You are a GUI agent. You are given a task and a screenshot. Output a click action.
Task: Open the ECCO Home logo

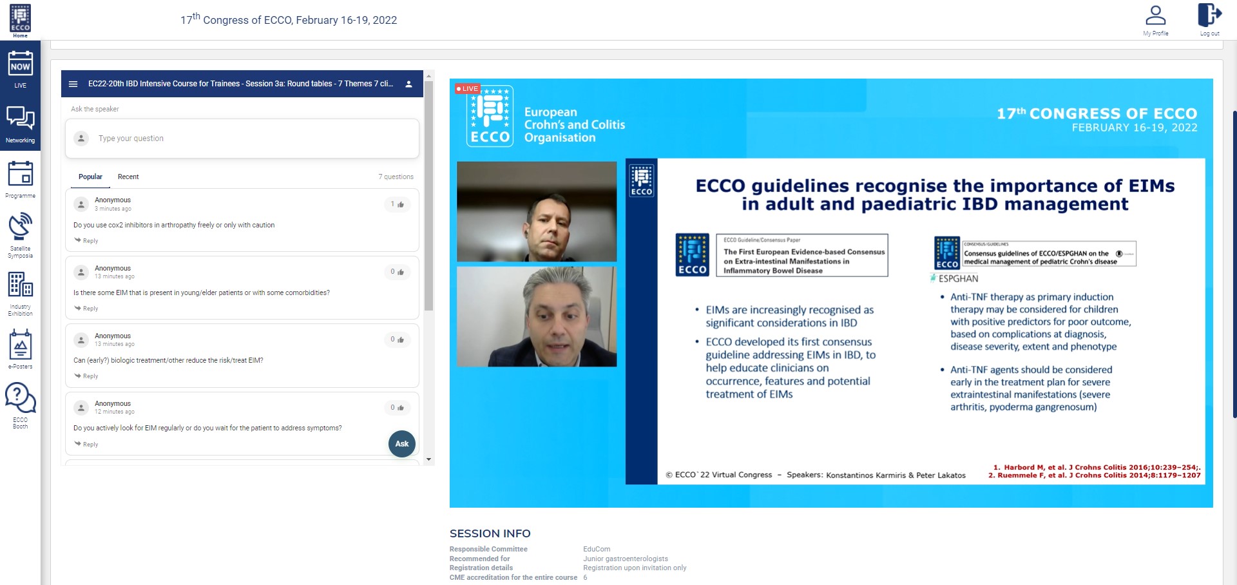[x=20, y=20]
